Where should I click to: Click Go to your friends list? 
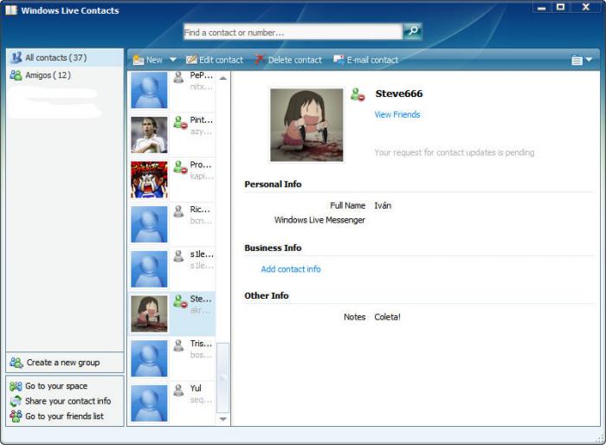tap(64, 416)
